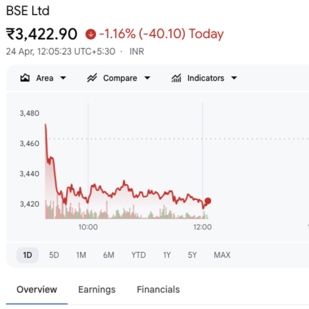Switch chart to 5D range
Image resolution: width=309 pixels, height=309 pixels.
click(54, 255)
